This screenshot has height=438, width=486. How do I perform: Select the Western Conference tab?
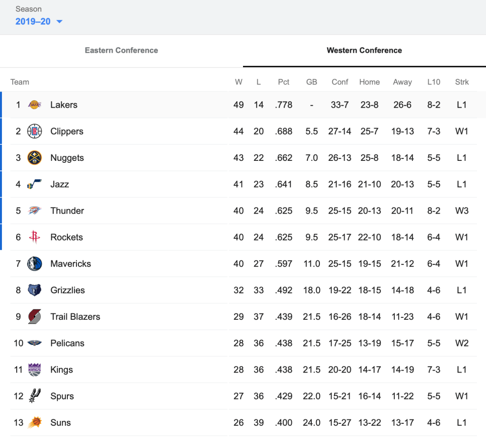(x=364, y=50)
